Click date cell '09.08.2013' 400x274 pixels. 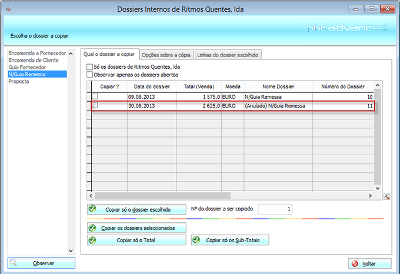[152, 97]
